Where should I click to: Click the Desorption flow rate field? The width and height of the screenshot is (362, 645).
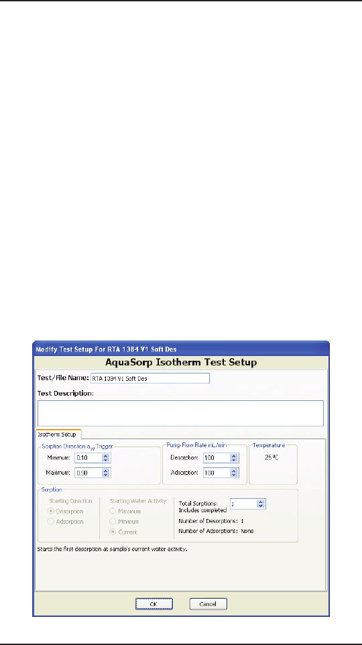[x=217, y=457]
